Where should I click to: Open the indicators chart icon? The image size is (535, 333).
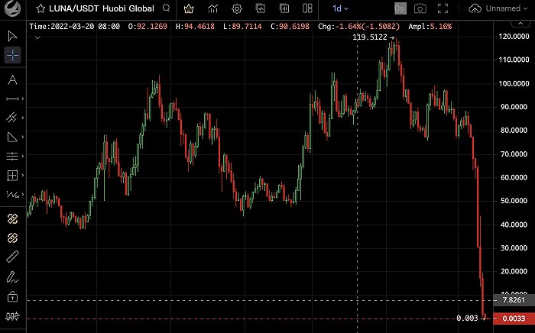click(x=213, y=8)
